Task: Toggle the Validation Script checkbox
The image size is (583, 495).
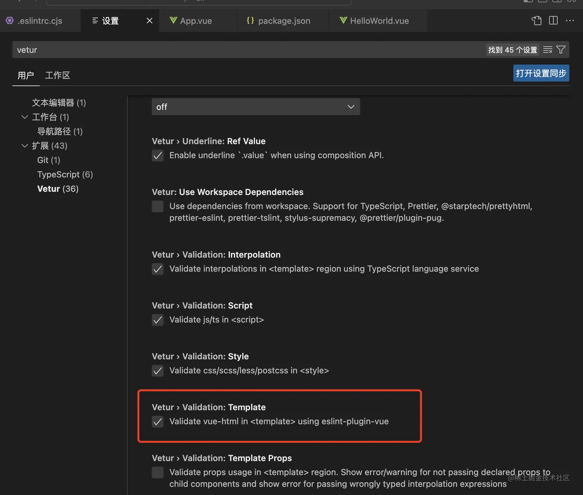Action: pyautogui.click(x=158, y=320)
